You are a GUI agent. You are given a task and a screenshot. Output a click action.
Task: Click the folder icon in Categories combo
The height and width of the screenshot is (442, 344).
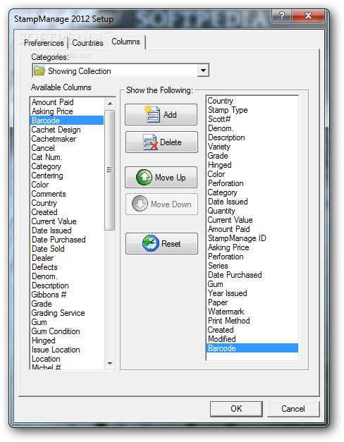(x=39, y=70)
